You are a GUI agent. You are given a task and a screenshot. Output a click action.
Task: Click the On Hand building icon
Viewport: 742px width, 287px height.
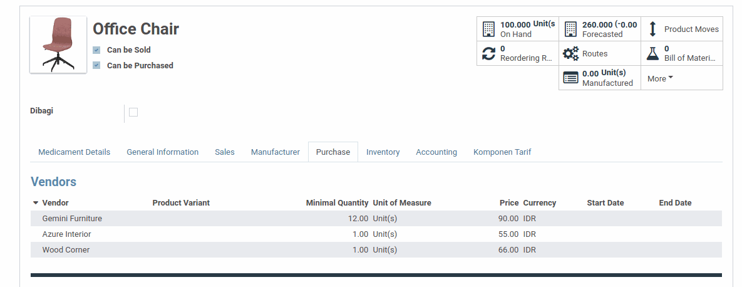pos(488,29)
